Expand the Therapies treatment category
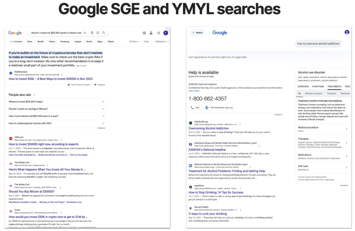 click(322, 140)
